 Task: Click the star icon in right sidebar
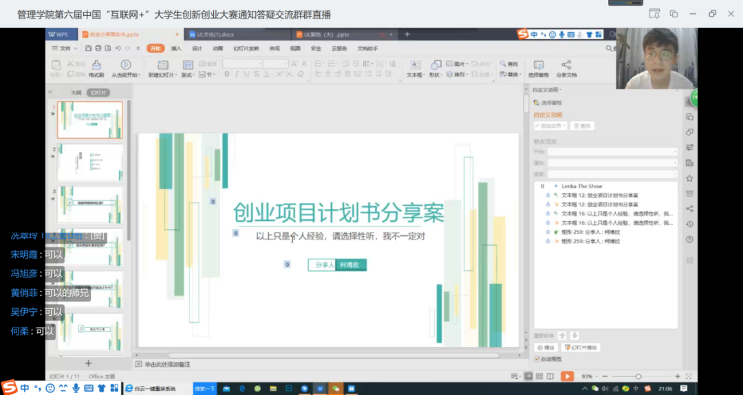689,178
